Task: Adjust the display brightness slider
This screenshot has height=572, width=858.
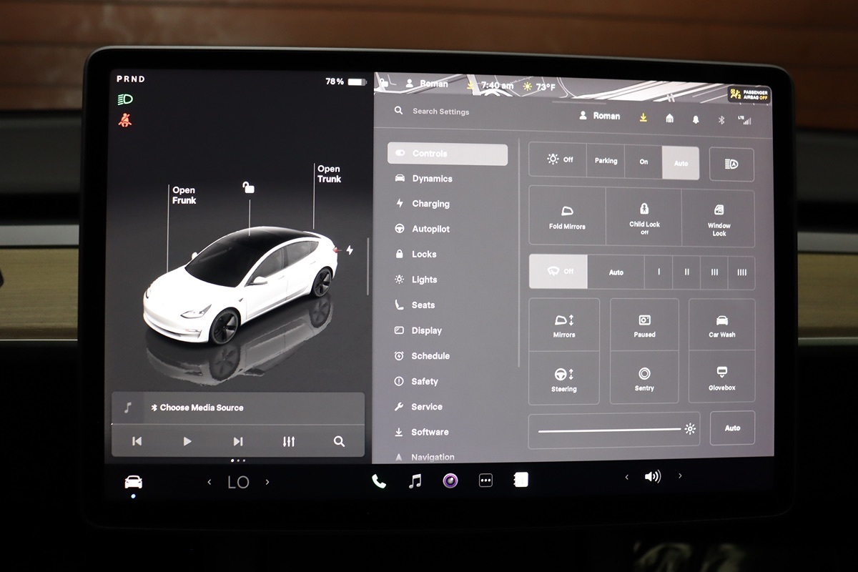Action: (x=614, y=430)
